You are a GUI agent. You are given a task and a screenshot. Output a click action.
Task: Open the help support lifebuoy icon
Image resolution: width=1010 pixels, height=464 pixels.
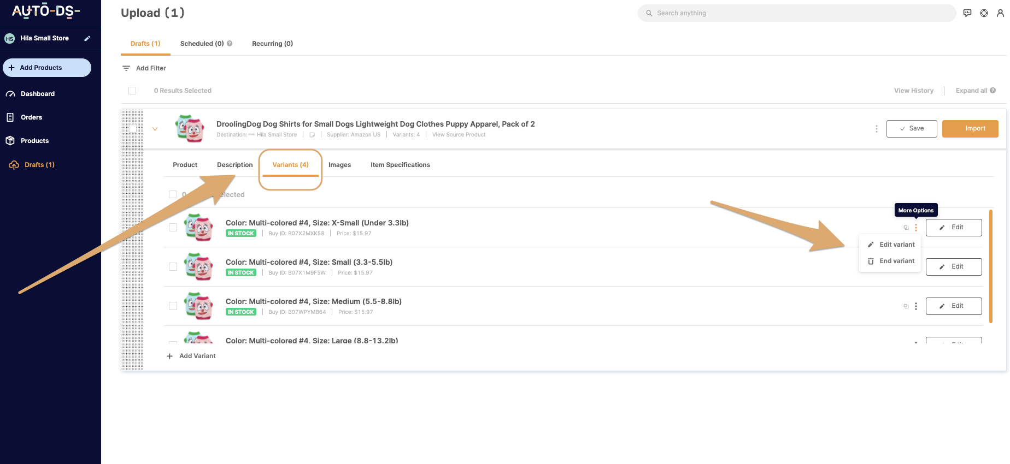pyautogui.click(x=984, y=13)
